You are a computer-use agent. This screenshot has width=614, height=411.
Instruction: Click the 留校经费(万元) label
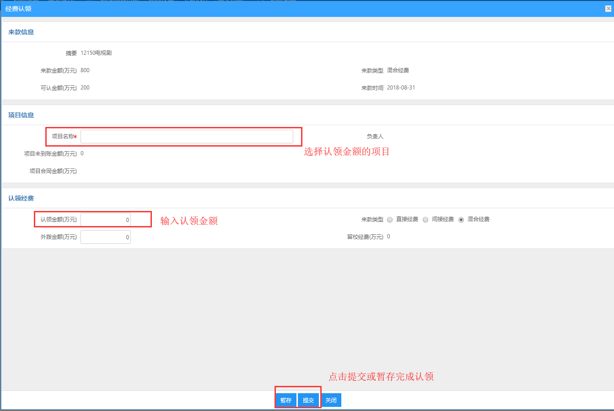click(365, 237)
